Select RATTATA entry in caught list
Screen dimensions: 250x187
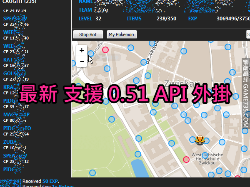16,62
